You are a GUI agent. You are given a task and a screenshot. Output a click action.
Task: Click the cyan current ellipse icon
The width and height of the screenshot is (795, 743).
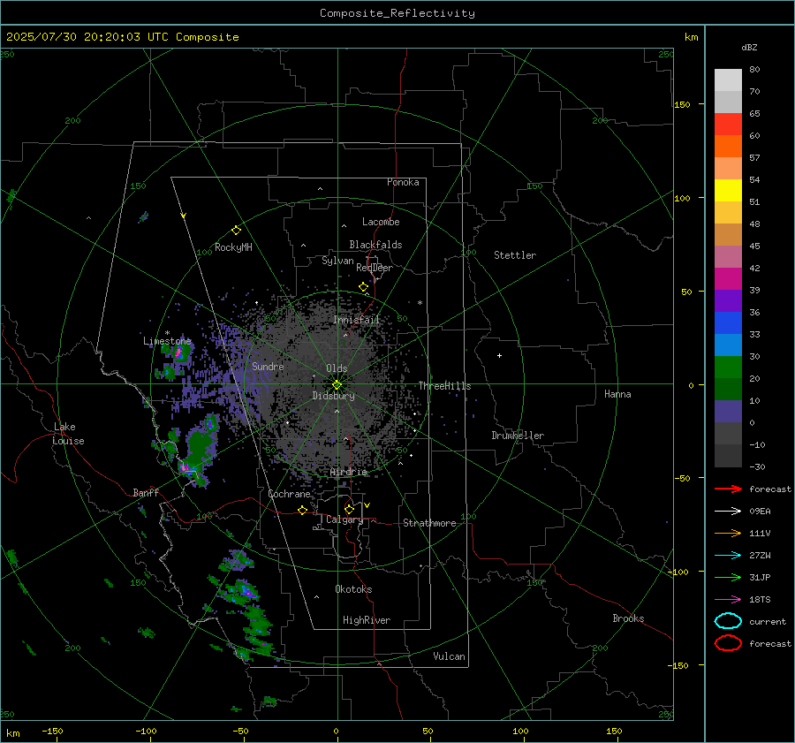pyautogui.click(x=728, y=621)
